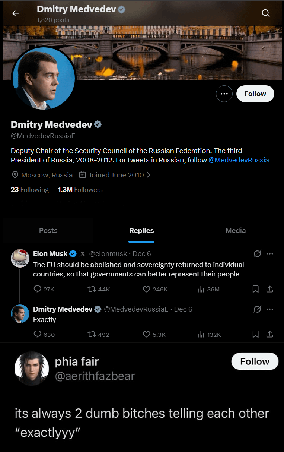This screenshot has height=452, width=284.
Task: Share Elon Musk's post
Action: (x=270, y=289)
